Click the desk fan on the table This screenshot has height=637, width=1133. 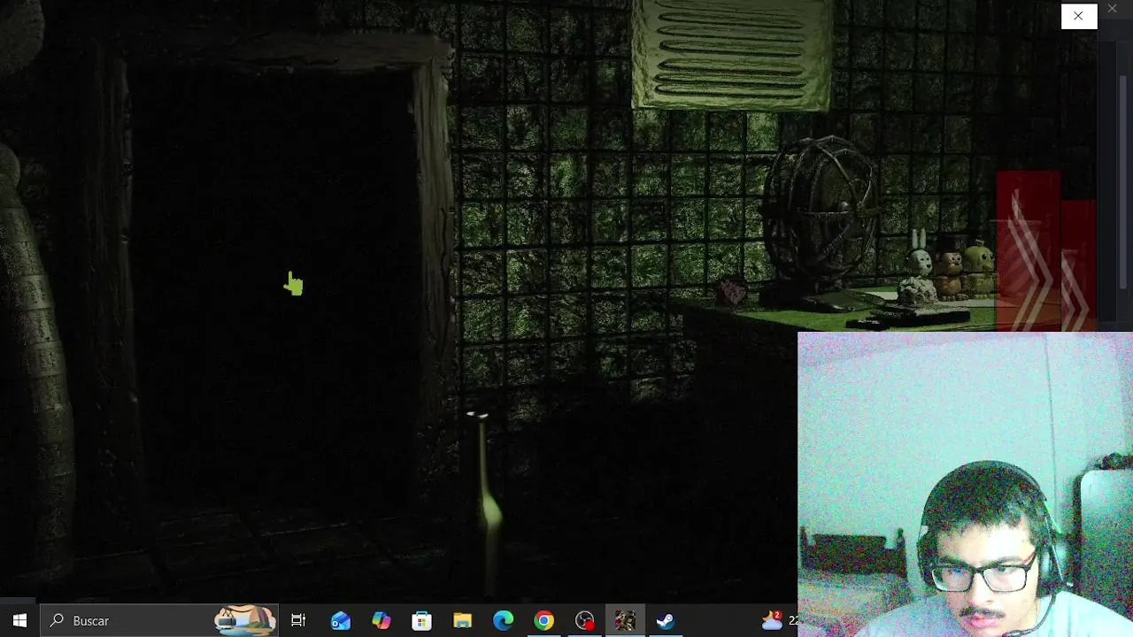pyautogui.click(x=820, y=221)
